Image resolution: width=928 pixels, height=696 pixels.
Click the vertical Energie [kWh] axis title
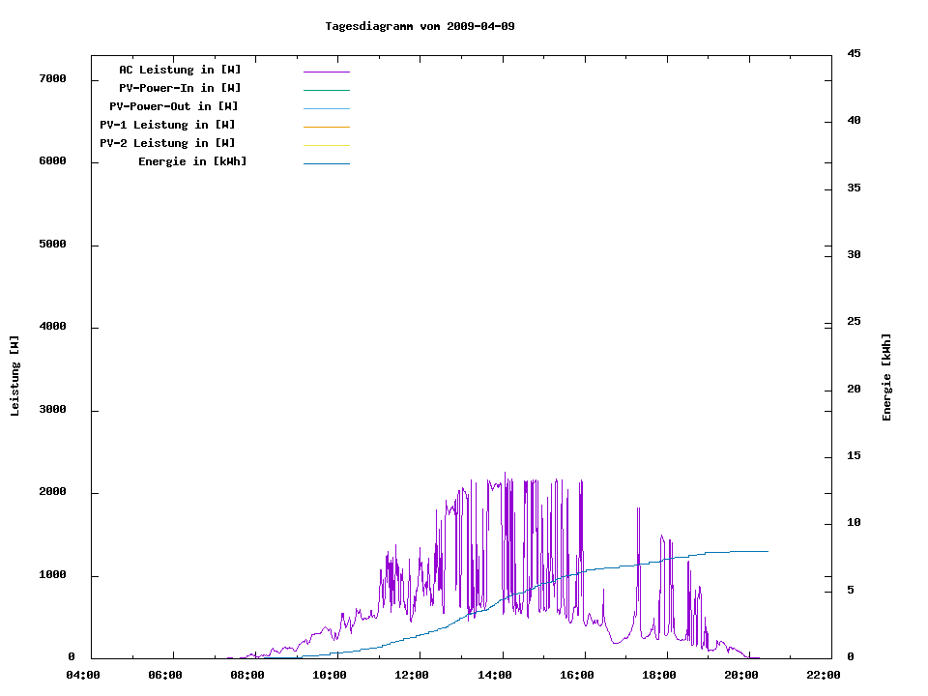[887, 377]
